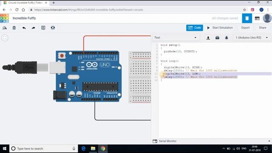Click the browser address bar URL

(89, 10)
